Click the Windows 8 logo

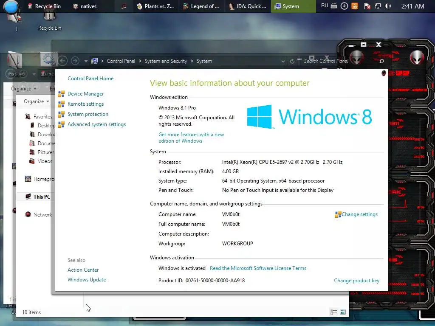pyautogui.click(x=309, y=117)
